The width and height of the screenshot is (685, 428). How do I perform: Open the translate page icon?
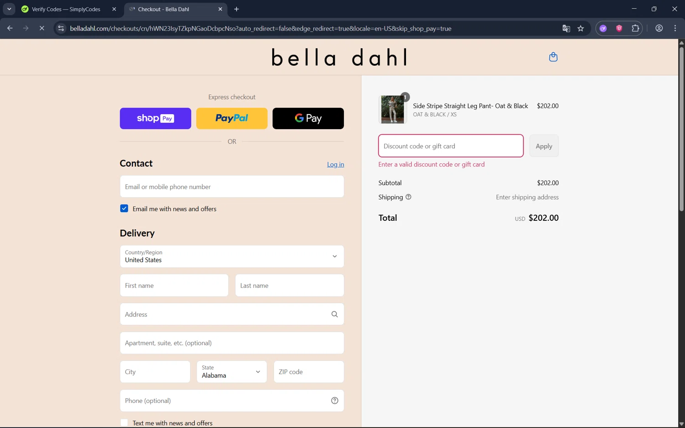coord(566,28)
